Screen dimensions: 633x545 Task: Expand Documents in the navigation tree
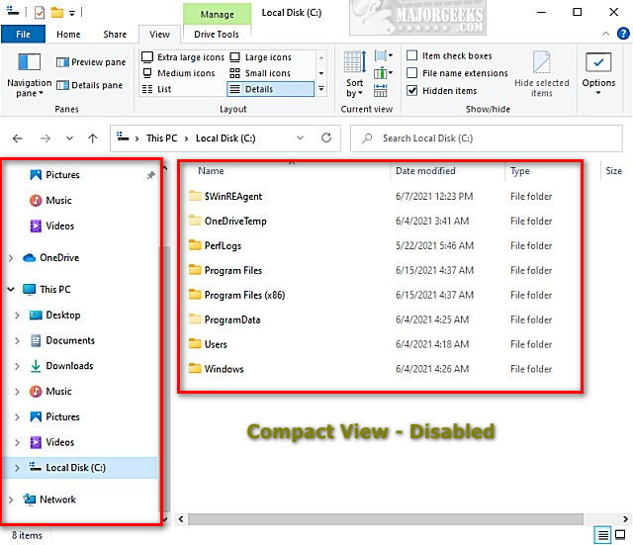17,340
